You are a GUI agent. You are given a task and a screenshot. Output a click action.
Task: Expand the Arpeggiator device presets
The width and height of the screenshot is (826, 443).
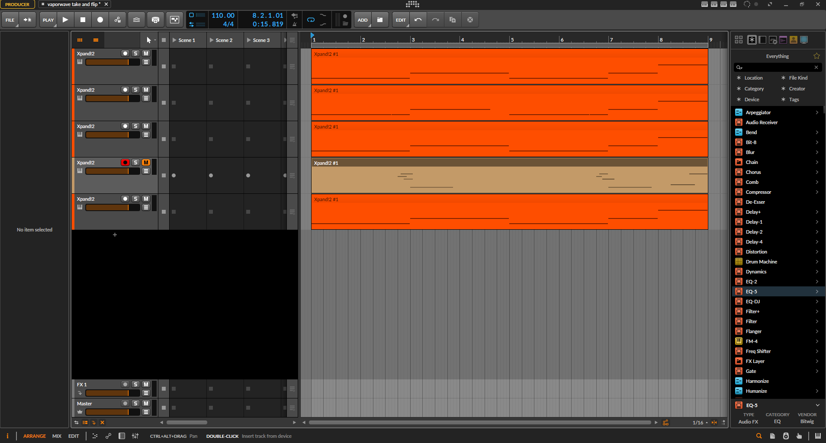point(817,112)
